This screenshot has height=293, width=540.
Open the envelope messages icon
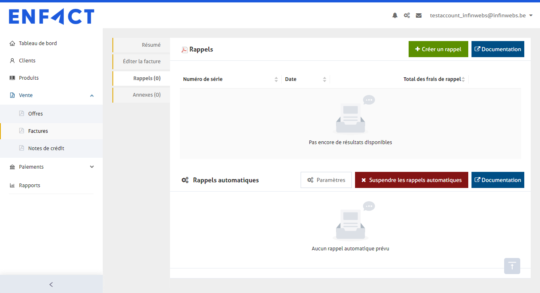point(419,15)
